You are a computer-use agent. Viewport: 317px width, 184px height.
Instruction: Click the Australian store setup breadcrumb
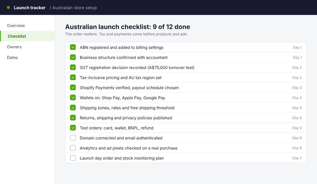[75, 8]
